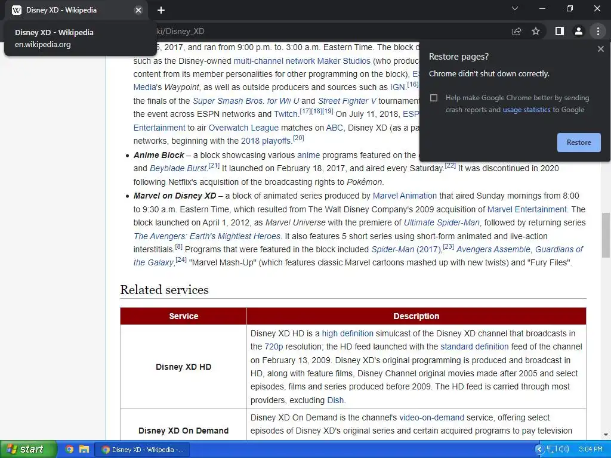The width and height of the screenshot is (611, 458).
Task: Open the standard definition link
Action: coord(474,347)
